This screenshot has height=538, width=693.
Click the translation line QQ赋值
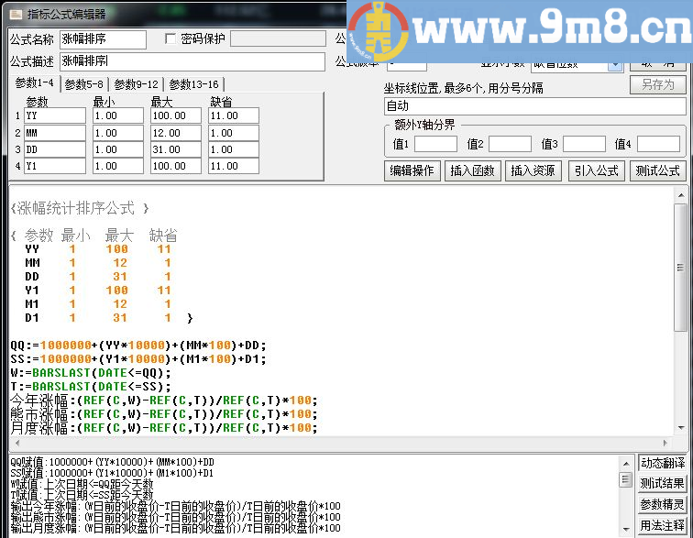[x=112, y=462]
